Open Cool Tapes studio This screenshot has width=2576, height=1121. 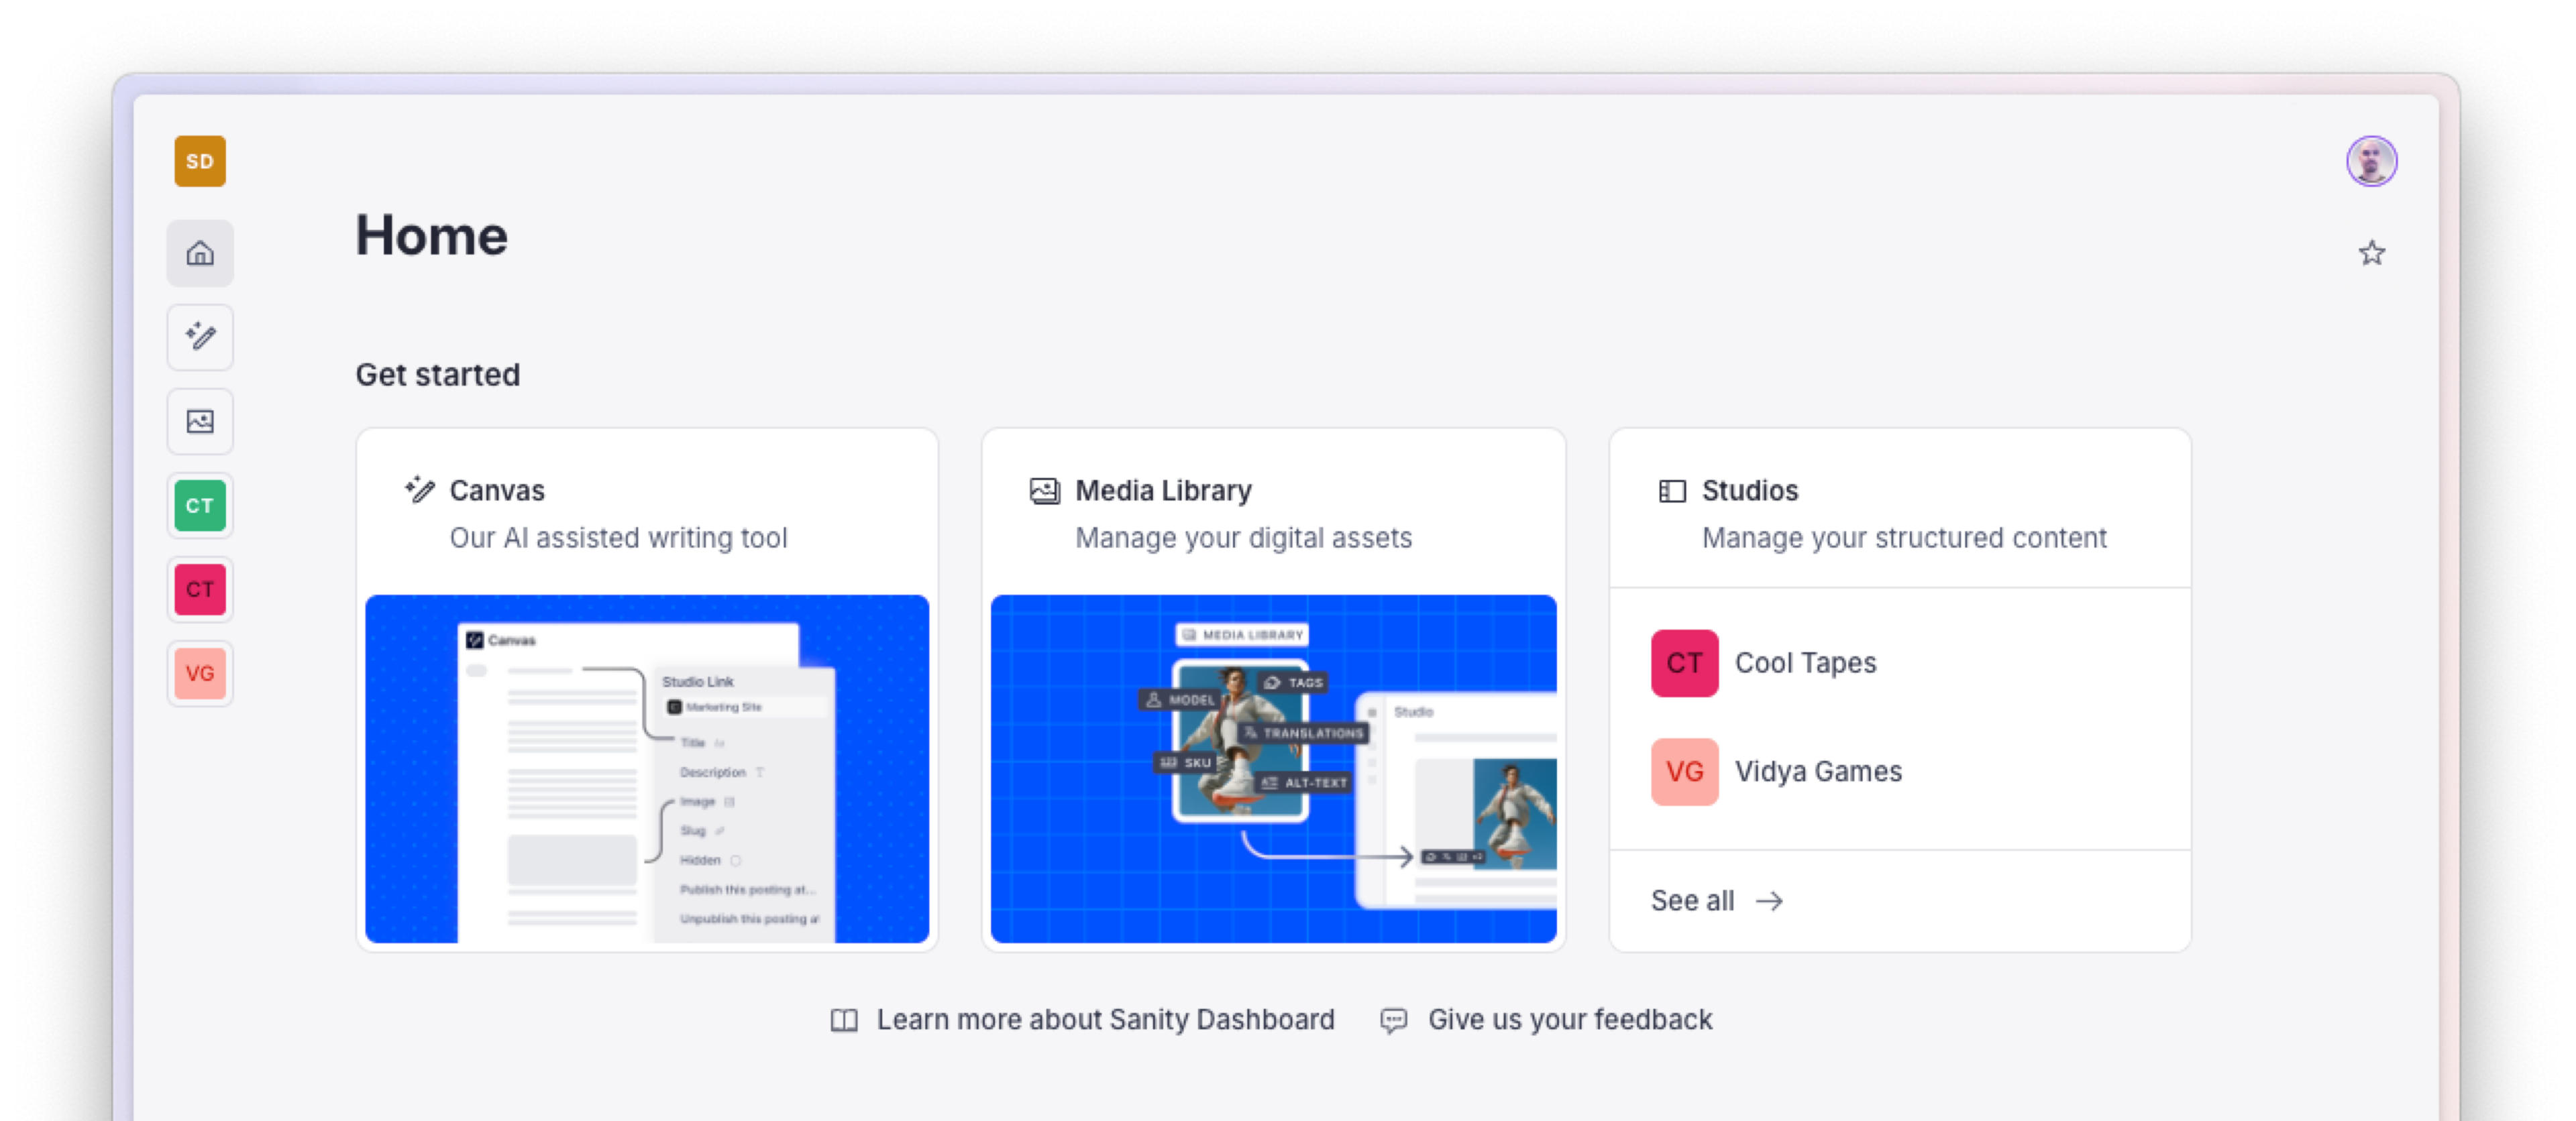(x=1804, y=663)
